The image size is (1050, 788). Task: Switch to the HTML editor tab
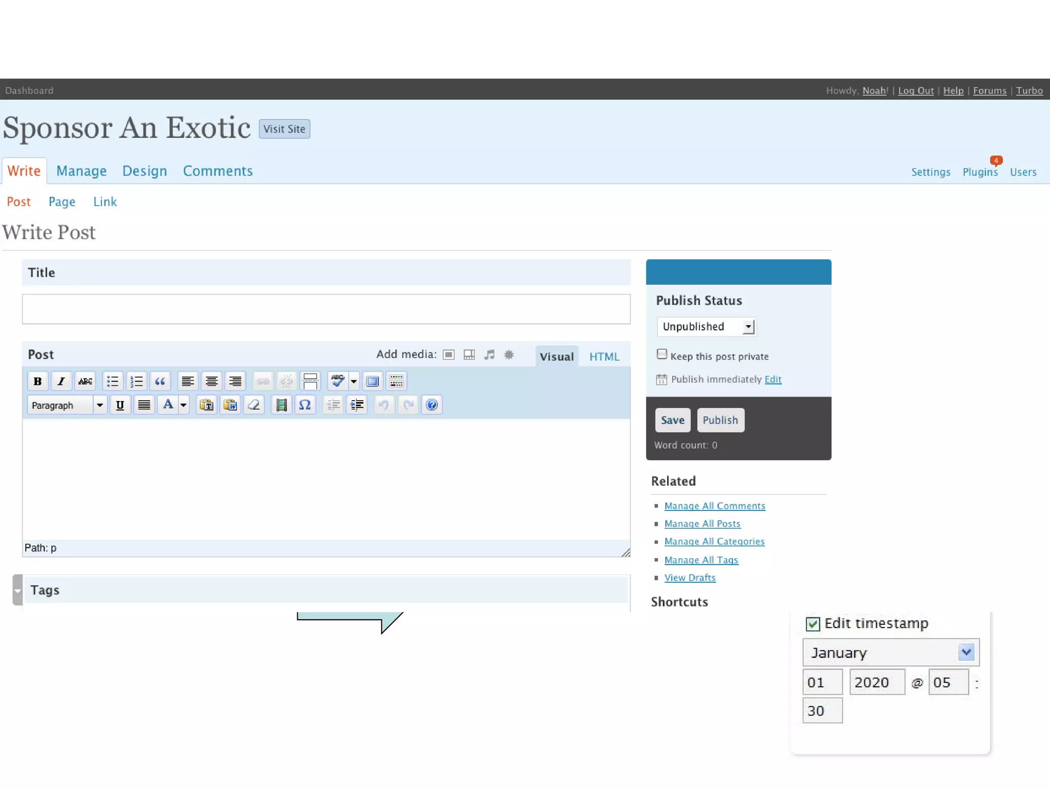click(x=604, y=357)
